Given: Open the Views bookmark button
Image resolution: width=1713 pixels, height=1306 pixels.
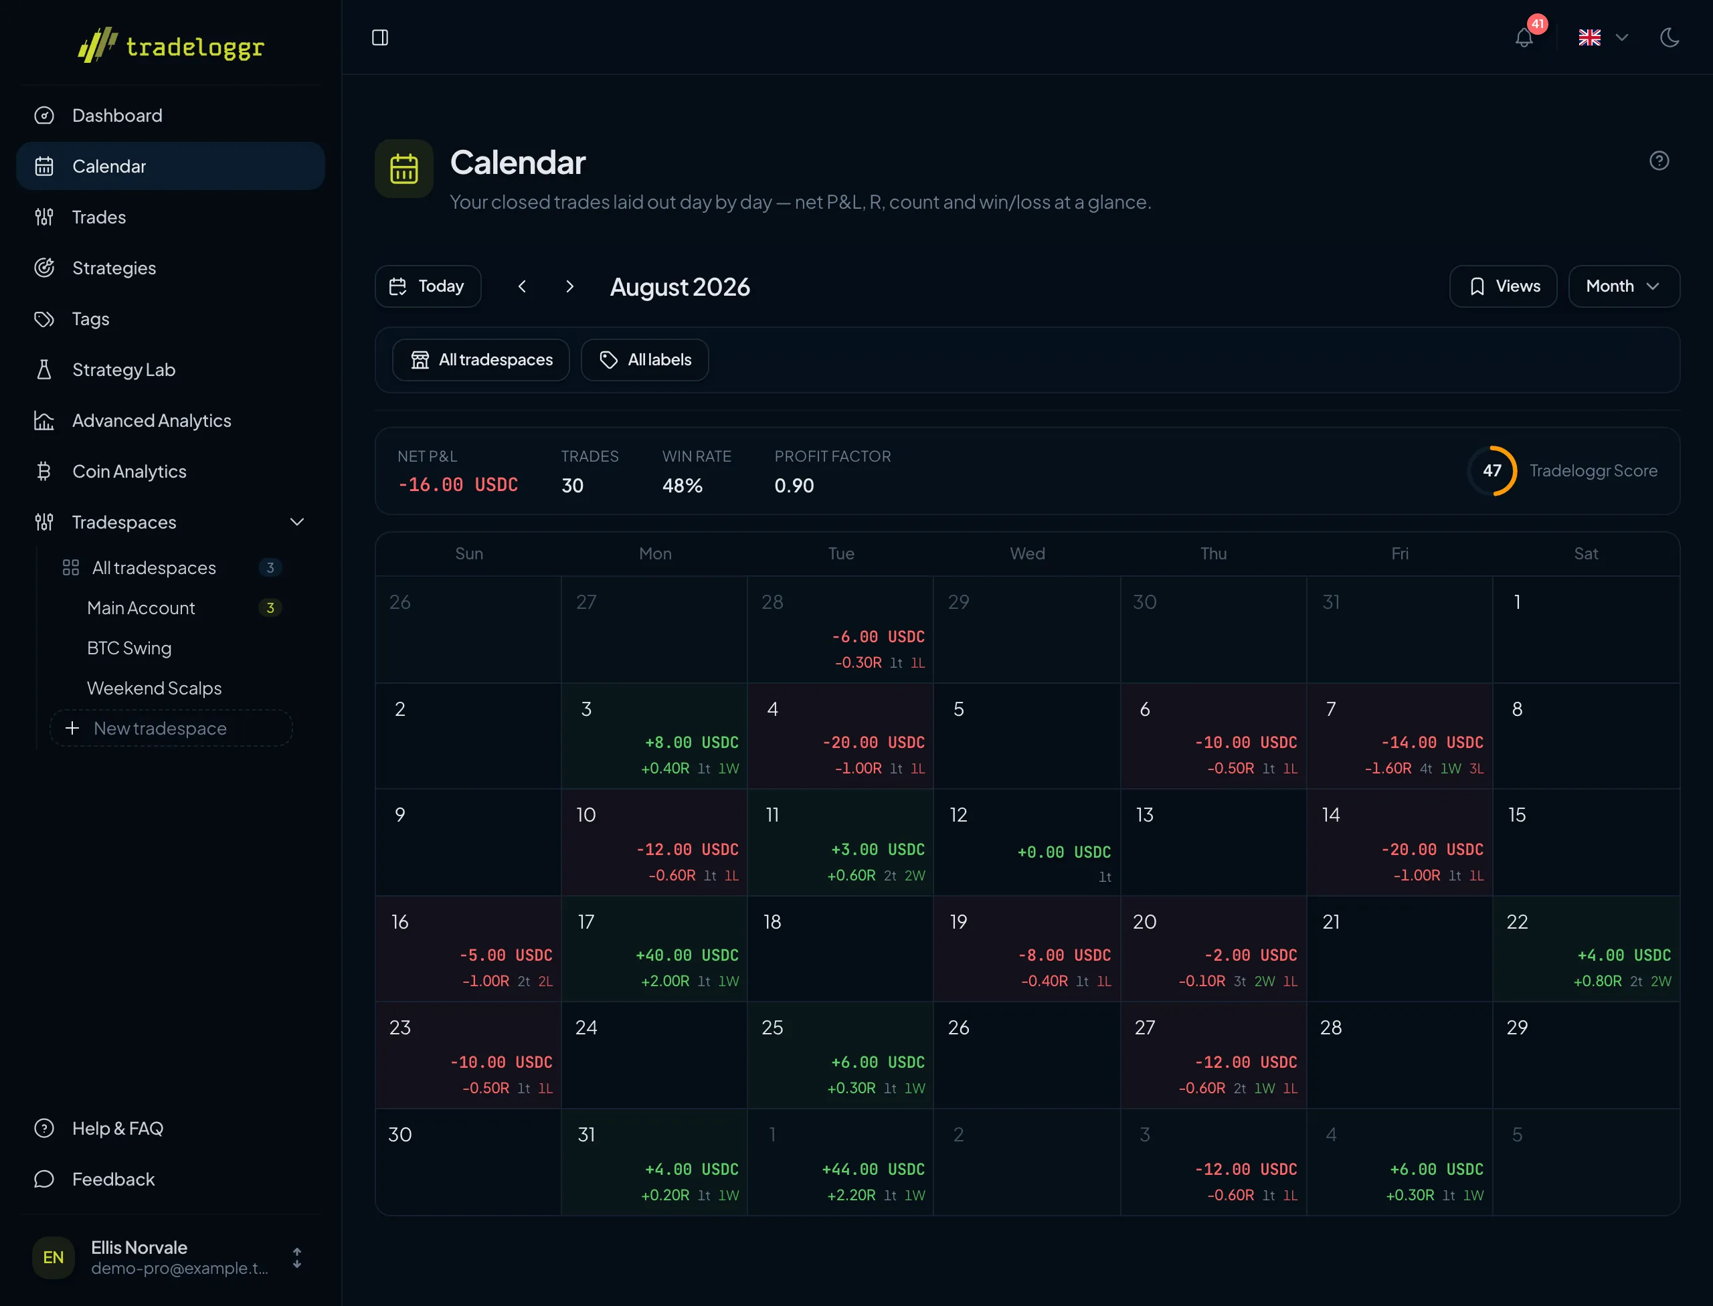Looking at the screenshot, I should [1503, 286].
